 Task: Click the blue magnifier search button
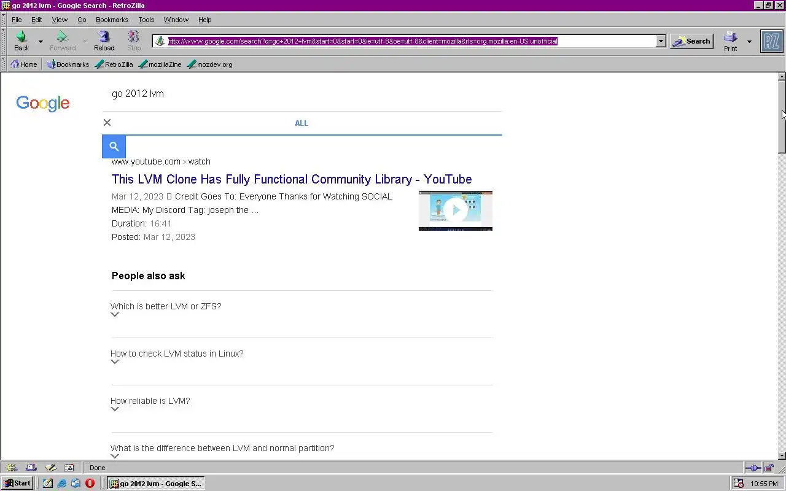pyautogui.click(x=114, y=147)
